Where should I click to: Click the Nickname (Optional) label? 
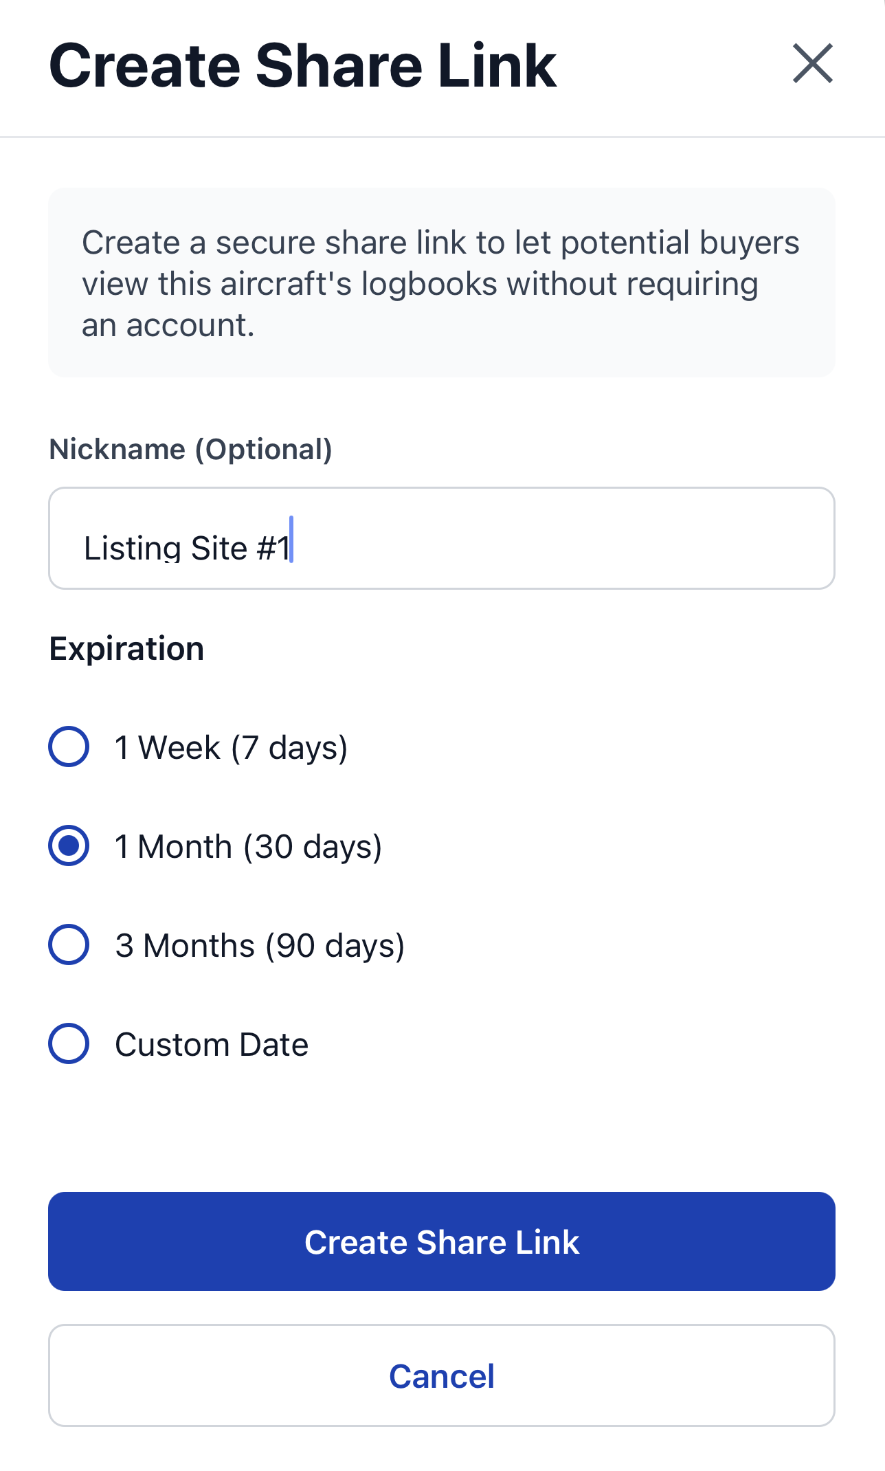click(x=190, y=449)
